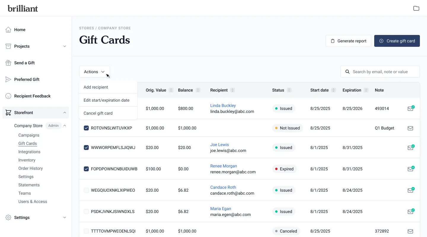
Task: Expand the Projects sidebar section
Action: tap(65, 46)
